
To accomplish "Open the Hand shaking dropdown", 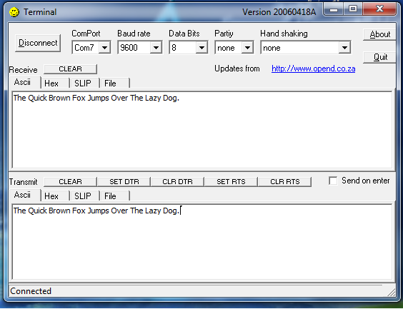I will pos(344,48).
